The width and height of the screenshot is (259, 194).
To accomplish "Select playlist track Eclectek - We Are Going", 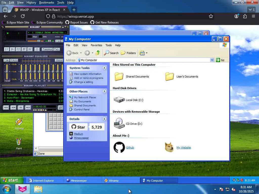I will point(33,94).
